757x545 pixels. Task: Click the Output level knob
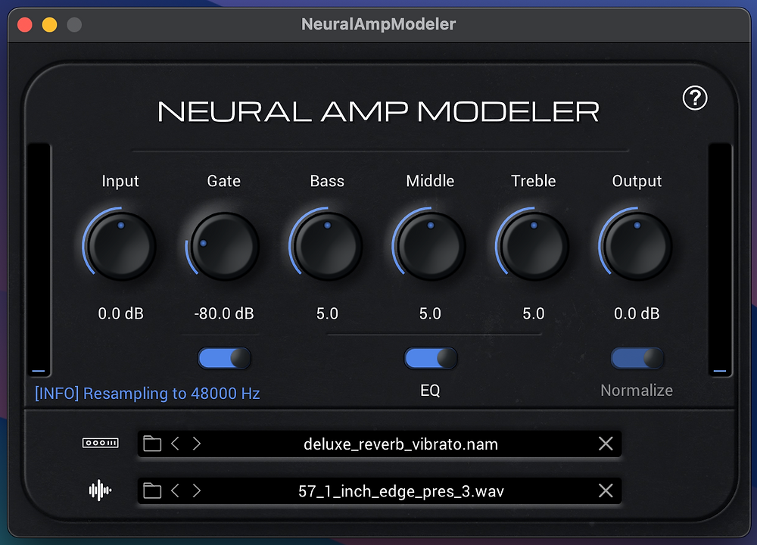pyautogui.click(x=637, y=244)
